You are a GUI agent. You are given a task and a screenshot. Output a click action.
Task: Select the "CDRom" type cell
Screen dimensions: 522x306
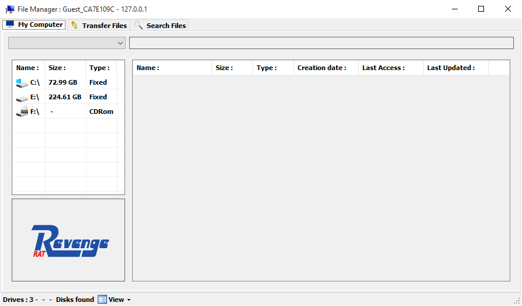click(x=101, y=112)
